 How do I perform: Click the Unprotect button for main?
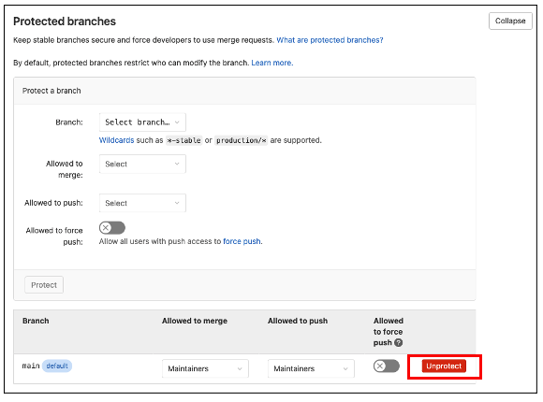click(444, 366)
